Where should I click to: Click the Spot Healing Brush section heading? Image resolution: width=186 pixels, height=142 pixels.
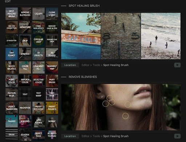tap(84, 6)
